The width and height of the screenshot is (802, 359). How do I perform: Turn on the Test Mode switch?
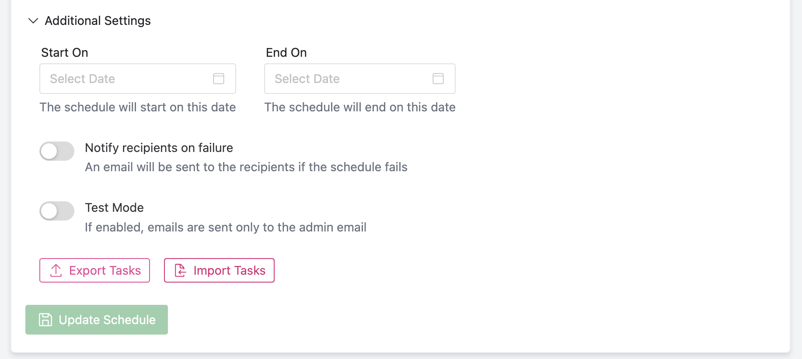57,211
